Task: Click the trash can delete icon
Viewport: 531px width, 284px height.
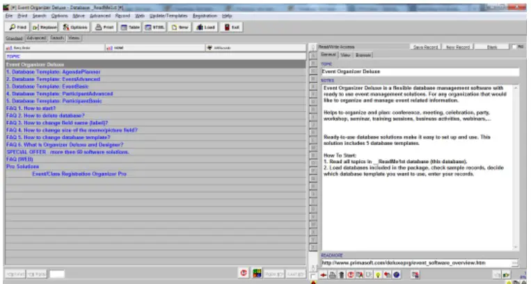Action: pyautogui.click(x=341, y=275)
